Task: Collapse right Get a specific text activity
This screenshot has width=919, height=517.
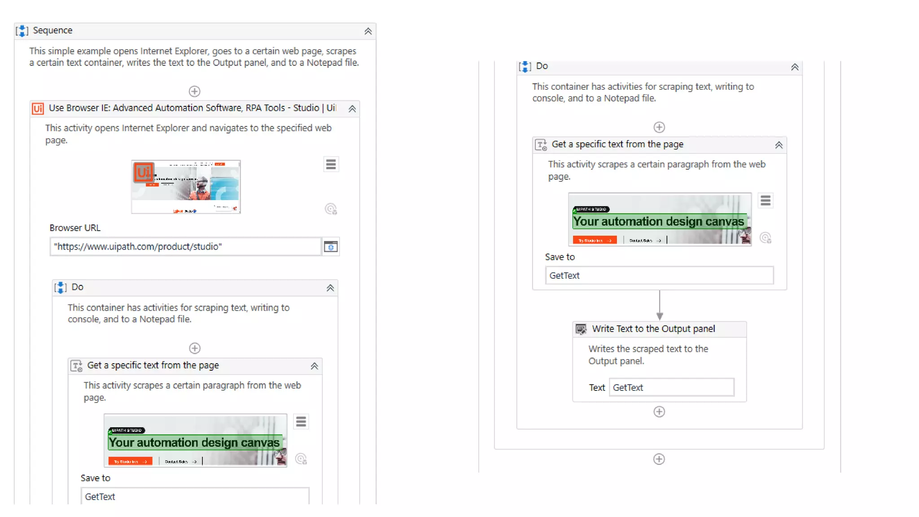Action: coord(779,145)
